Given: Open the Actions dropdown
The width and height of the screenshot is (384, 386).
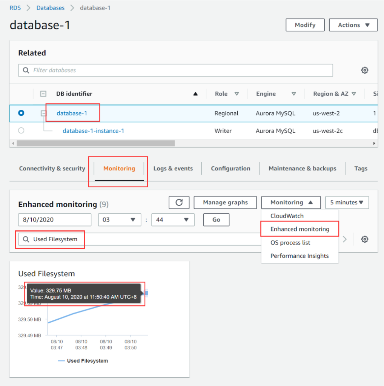Looking at the screenshot, I should (x=353, y=25).
